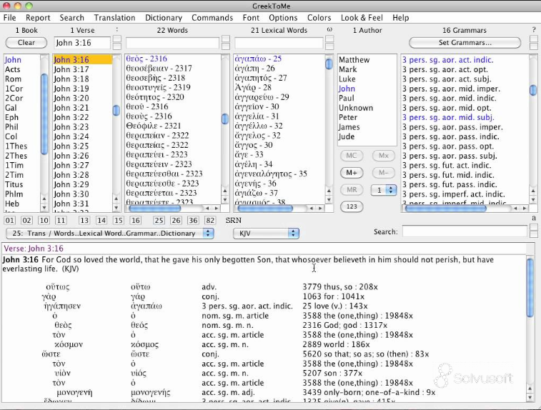Open the Report menu

pyautogui.click(x=38, y=18)
